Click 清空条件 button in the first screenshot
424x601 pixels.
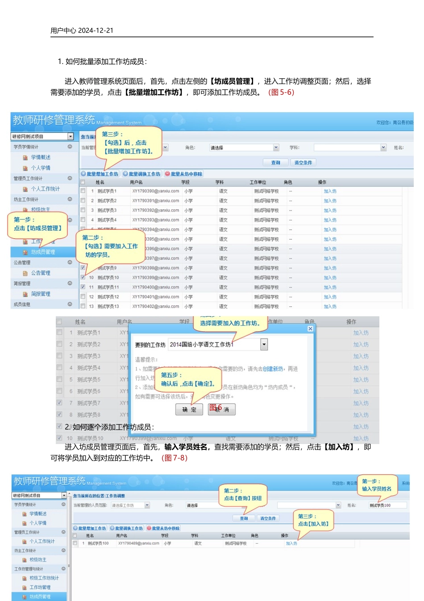point(303,163)
